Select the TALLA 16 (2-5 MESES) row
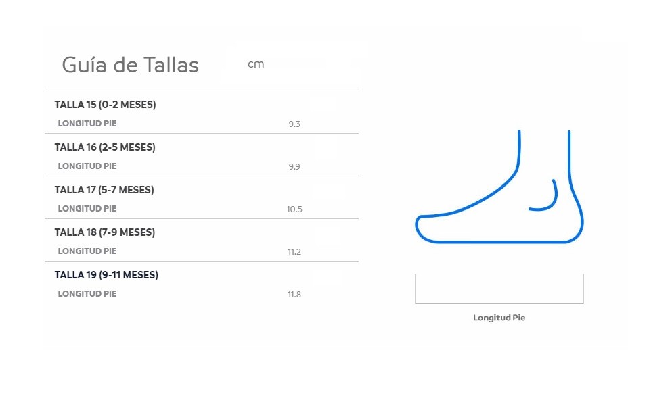The width and height of the screenshot is (672, 396). click(x=202, y=155)
